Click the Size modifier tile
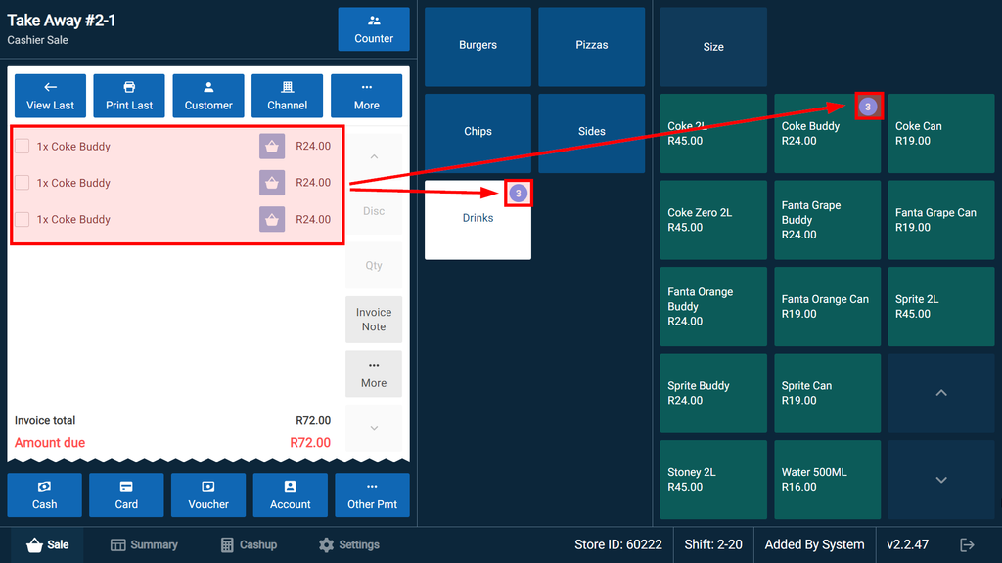This screenshot has width=1002, height=563. click(713, 47)
